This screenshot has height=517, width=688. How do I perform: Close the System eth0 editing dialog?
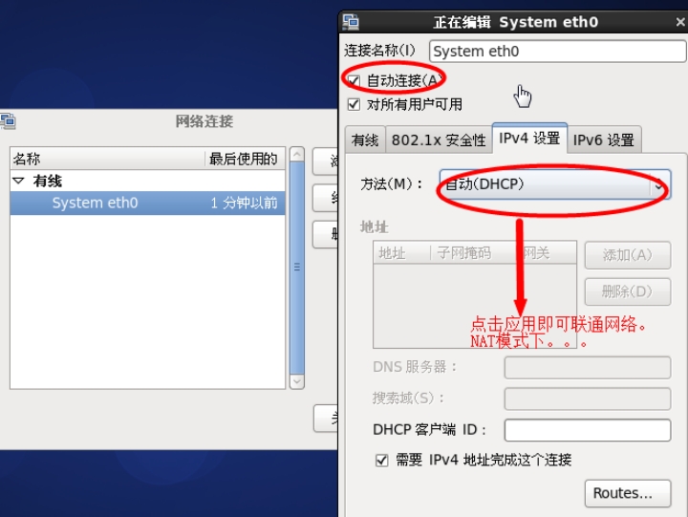[x=680, y=22]
